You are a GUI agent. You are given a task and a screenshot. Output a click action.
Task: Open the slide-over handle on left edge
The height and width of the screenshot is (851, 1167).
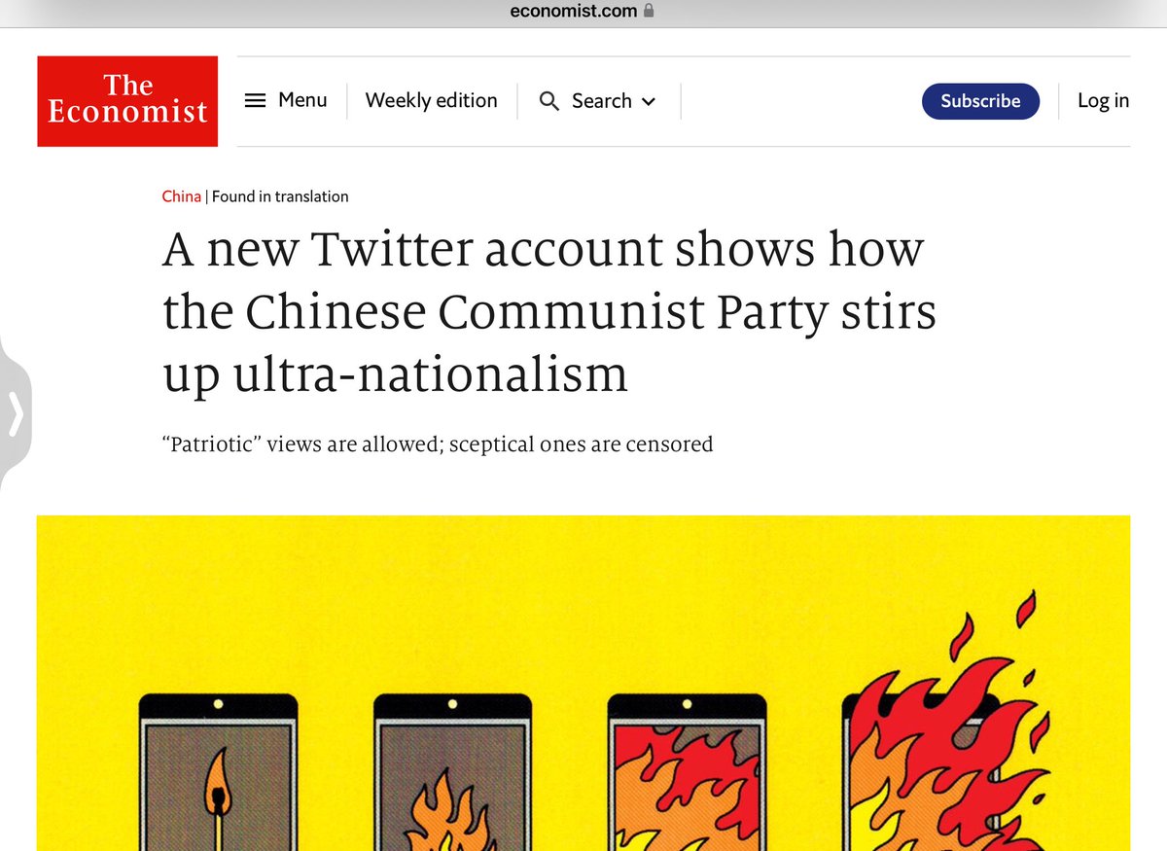click(x=16, y=415)
